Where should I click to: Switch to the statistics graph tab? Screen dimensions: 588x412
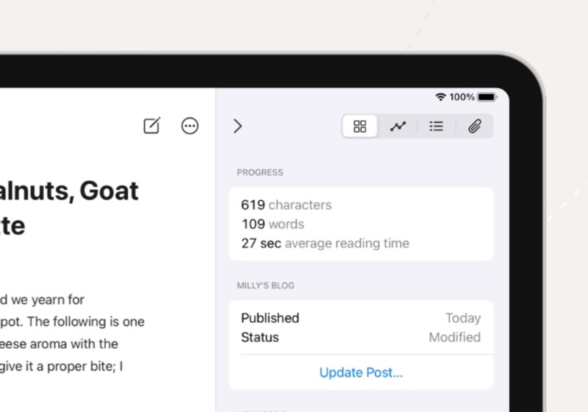click(x=398, y=126)
